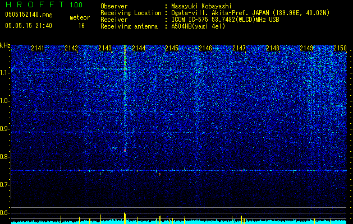Click the meteor count 16
This screenshot has width=353, height=224.
coord(81,26)
